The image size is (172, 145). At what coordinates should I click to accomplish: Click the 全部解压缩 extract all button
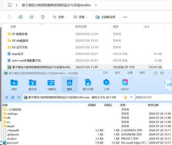[x=105, y=17]
